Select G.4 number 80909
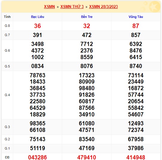Screen dimensions: 162x160 click(x=87, y=81)
